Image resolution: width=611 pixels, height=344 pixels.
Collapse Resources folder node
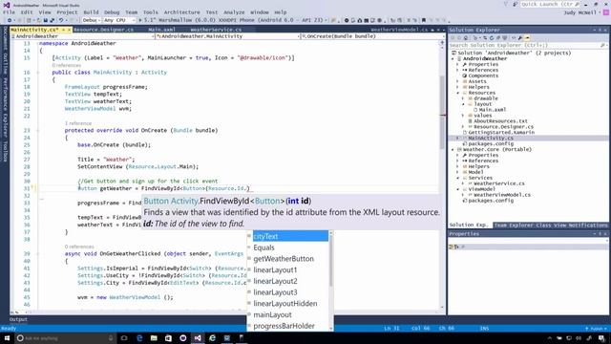tap(458, 93)
